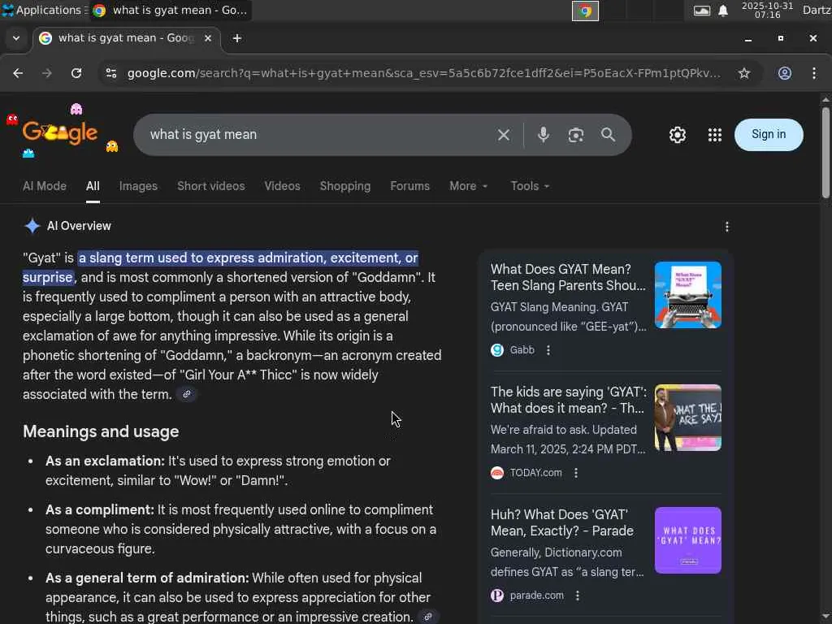Click the purple Parade article thumbnail

click(687, 540)
